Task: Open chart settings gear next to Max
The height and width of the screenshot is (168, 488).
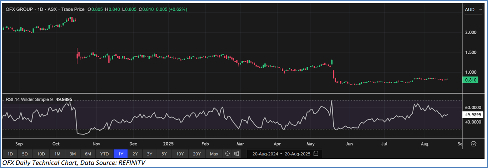Action: coord(227,154)
